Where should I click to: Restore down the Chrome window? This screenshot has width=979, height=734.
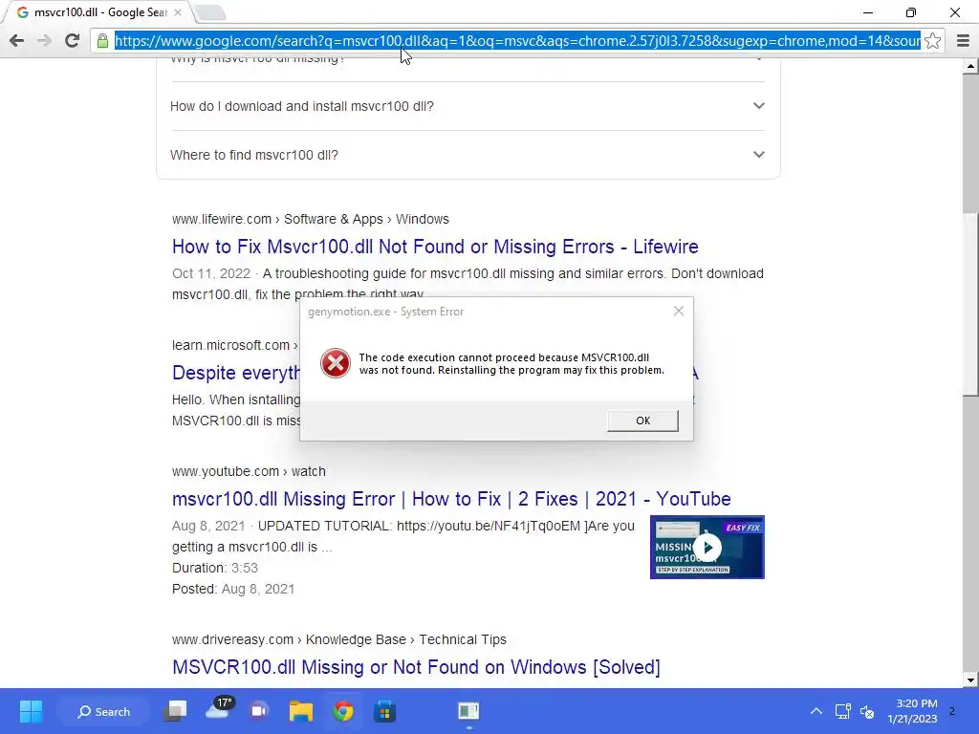tap(911, 12)
